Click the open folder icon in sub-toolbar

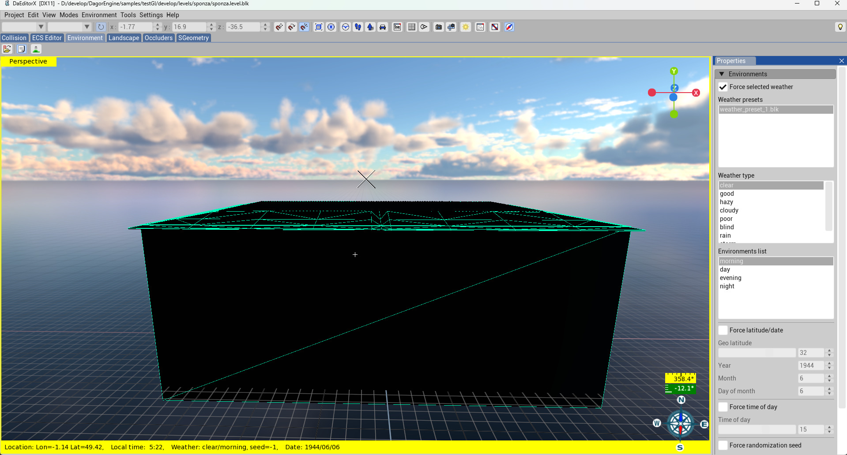[7, 49]
